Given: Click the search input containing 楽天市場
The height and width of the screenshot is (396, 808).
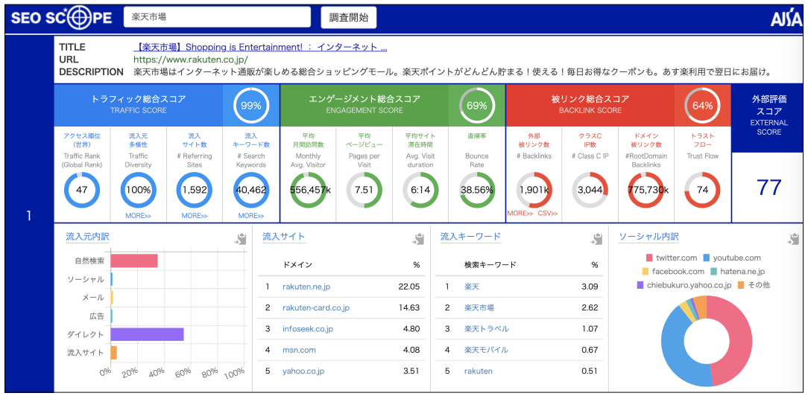Looking at the screenshot, I should (217, 17).
